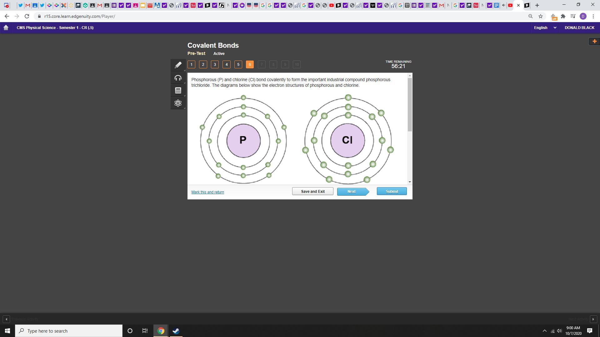Click the Mark this and return link
The image size is (600, 337).
(x=207, y=192)
